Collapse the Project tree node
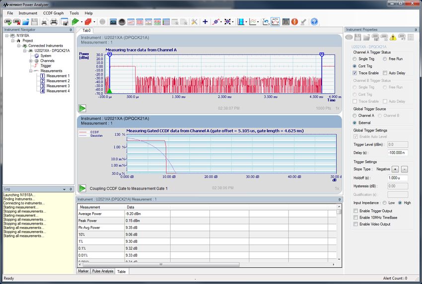This screenshot has width=422, height=284. click(x=12, y=41)
